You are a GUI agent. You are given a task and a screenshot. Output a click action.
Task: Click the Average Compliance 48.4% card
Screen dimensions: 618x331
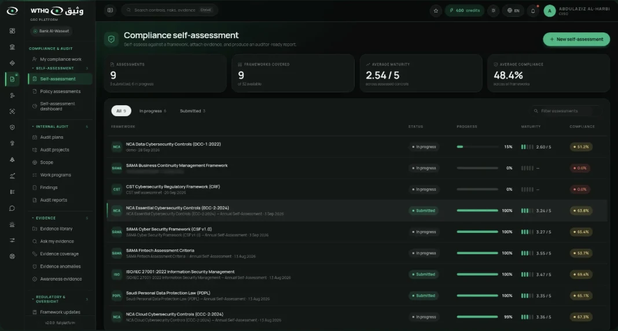coord(549,73)
